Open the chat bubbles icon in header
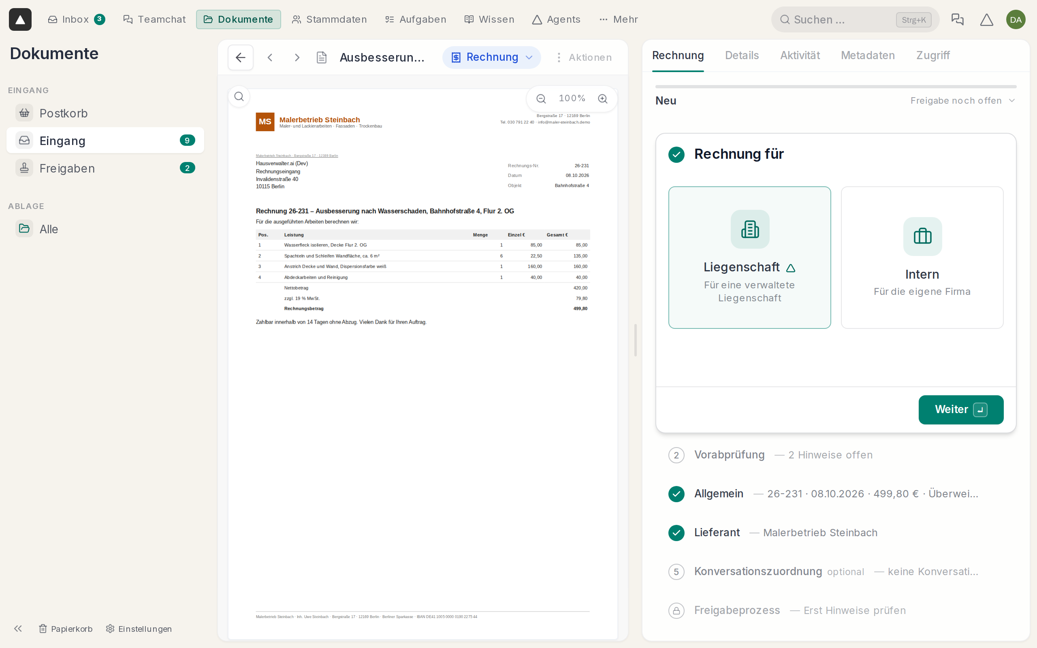Screen dimensions: 1037x648 pos(957,19)
